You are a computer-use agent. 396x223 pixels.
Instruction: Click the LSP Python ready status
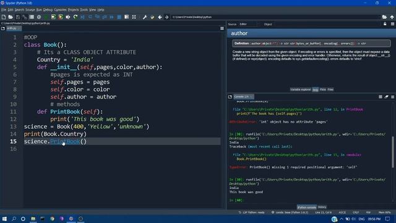tap(252, 212)
